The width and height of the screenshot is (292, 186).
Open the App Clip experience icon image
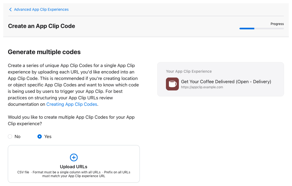172,84
